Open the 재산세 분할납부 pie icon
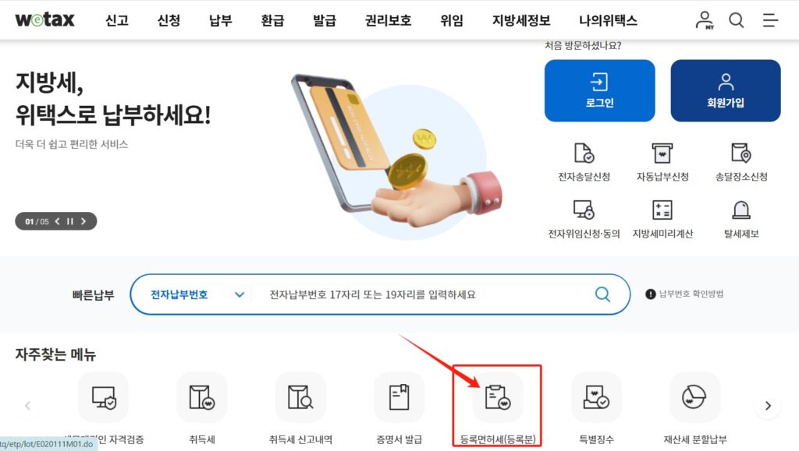The height and width of the screenshot is (451, 799). [694, 397]
